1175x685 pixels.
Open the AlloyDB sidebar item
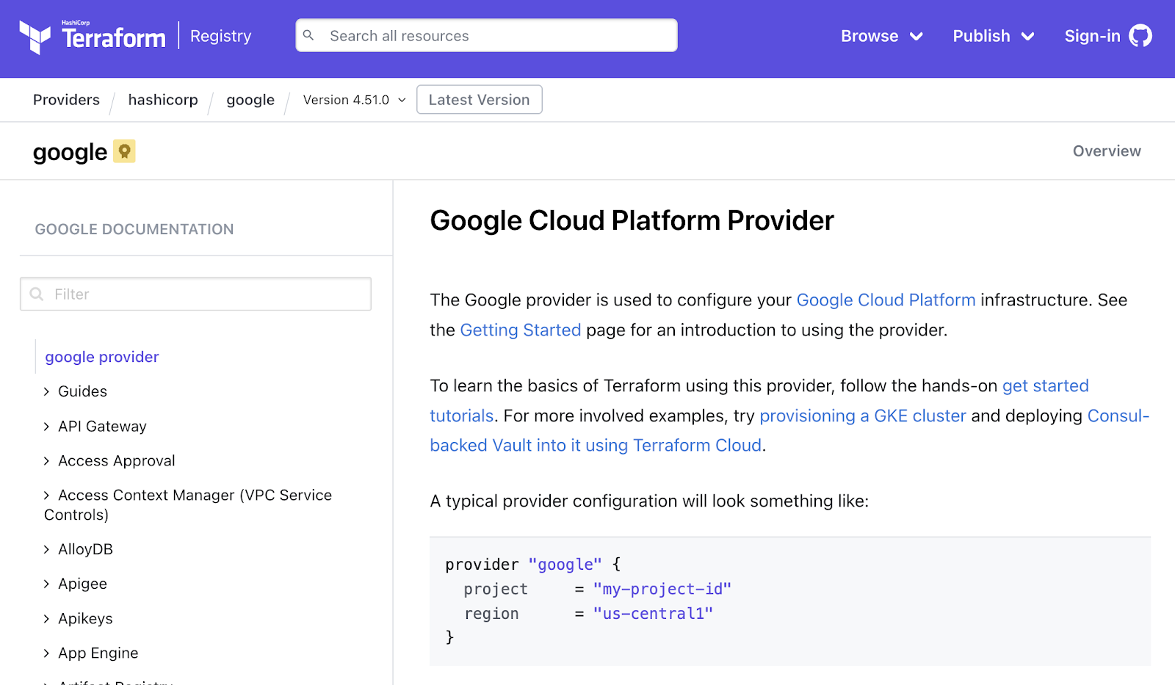pyautogui.click(x=85, y=549)
